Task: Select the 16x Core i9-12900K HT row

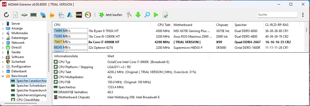Action: tap(179, 36)
